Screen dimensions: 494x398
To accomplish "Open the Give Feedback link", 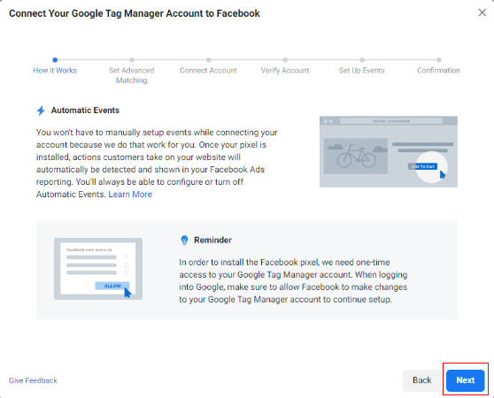I will (33, 380).
